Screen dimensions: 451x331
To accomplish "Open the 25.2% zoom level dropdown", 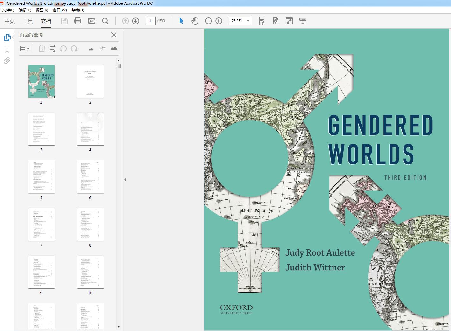I will point(248,21).
